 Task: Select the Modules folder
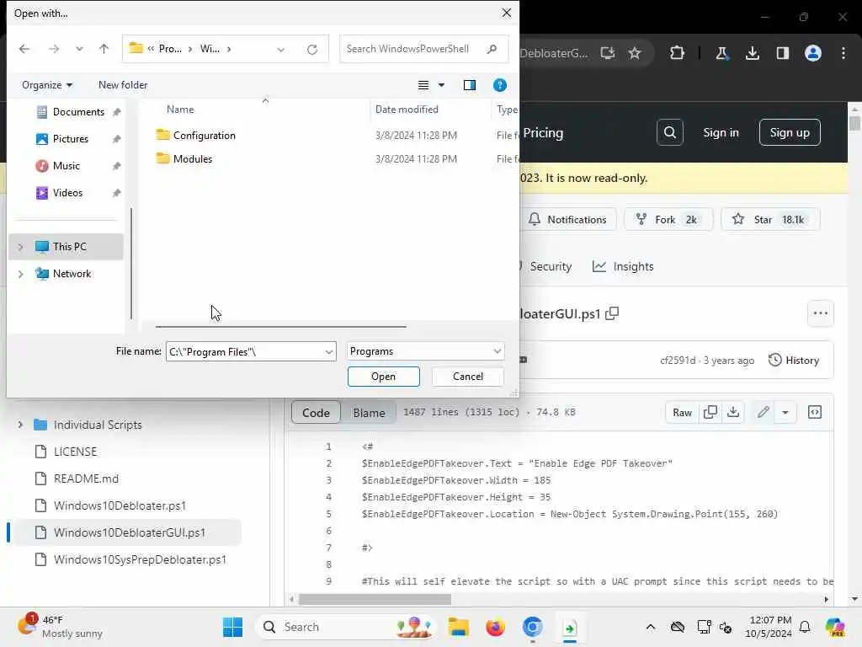pyautogui.click(x=193, y=159)
